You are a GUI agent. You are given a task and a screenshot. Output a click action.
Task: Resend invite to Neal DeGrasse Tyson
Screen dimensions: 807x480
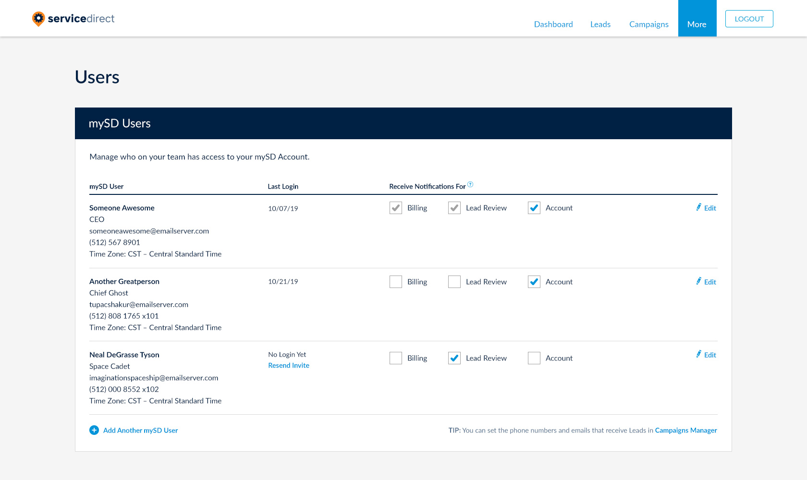tap(289, 365)
